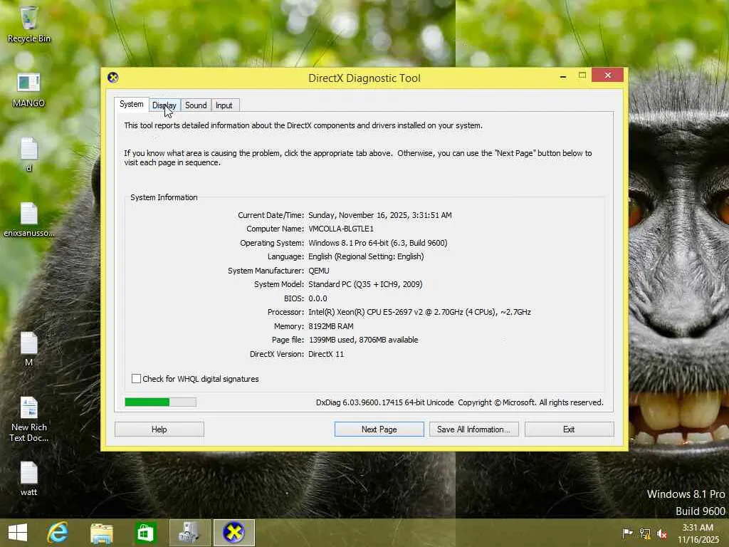The width and height of the screenshot is (729, 547).
Task: Open Windows Store from taskbar
Action: click(x=145, y=533)
